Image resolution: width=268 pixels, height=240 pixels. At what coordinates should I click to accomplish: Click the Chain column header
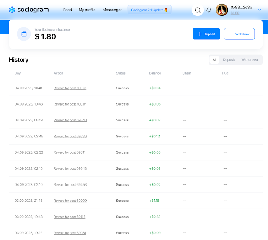pyautogui.click(x=187, y=73)
